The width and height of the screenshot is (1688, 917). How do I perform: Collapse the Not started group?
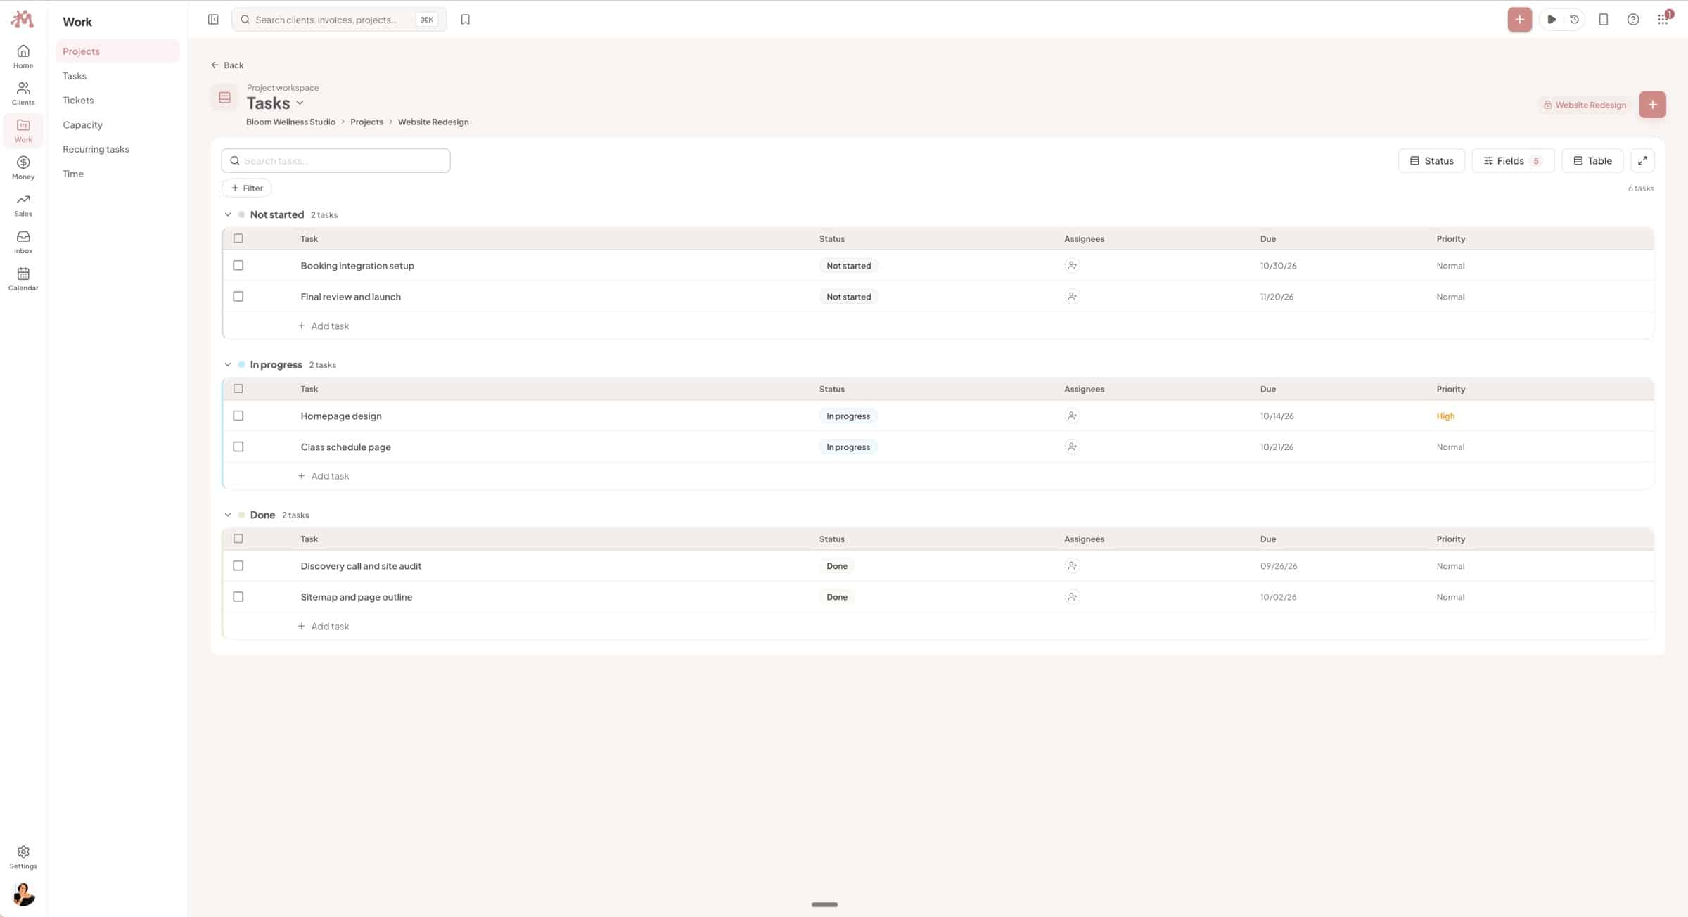coord(228,215)
